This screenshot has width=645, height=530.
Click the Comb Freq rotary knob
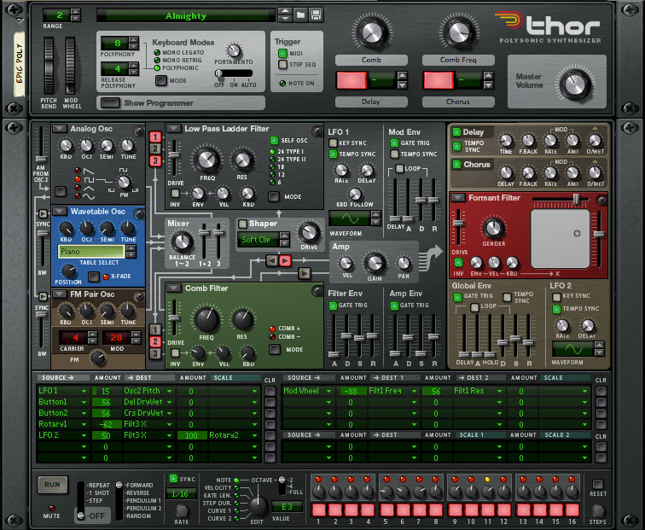[459, 32]
